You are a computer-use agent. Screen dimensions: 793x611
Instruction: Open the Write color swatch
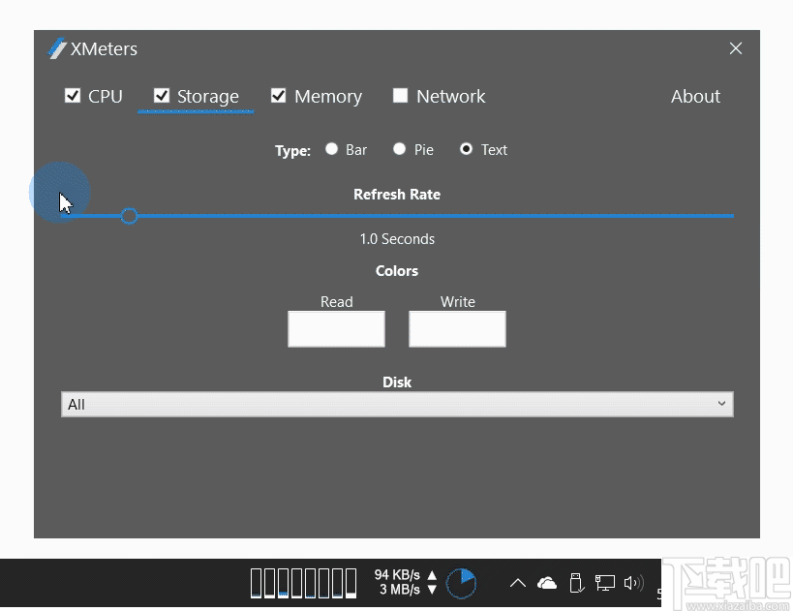tap(457, 329)
